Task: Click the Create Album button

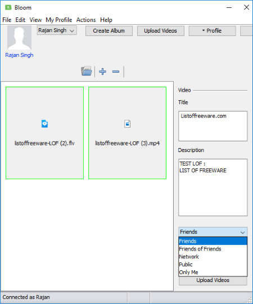Action: (x=109, y=31)
